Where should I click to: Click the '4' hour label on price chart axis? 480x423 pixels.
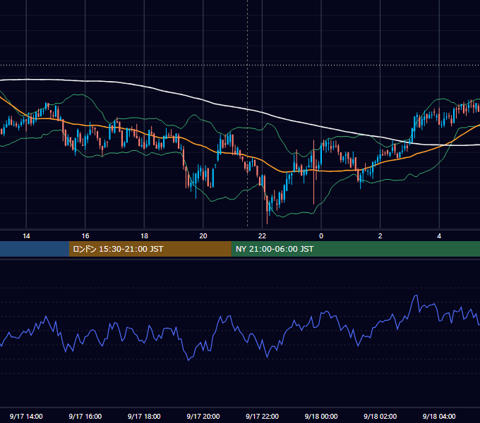[x=439, y=236]
